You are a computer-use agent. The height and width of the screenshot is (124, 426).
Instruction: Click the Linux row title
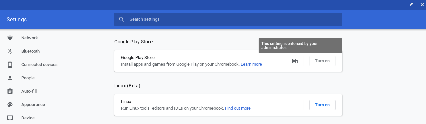126,102
